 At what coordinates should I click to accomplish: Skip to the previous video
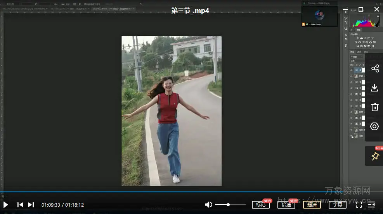20,205
